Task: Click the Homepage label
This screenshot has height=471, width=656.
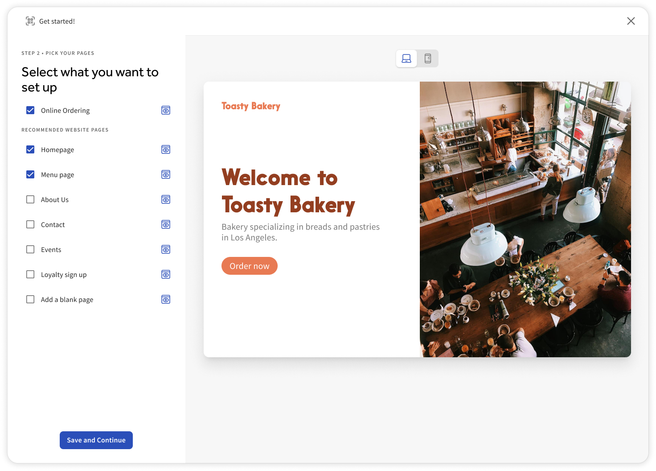Action: 57,150
